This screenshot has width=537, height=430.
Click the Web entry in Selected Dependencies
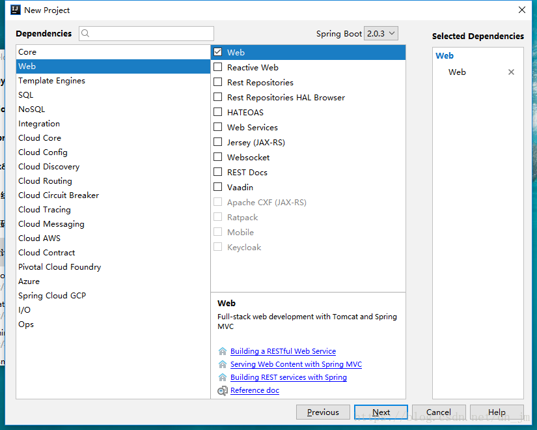point(457,72)
